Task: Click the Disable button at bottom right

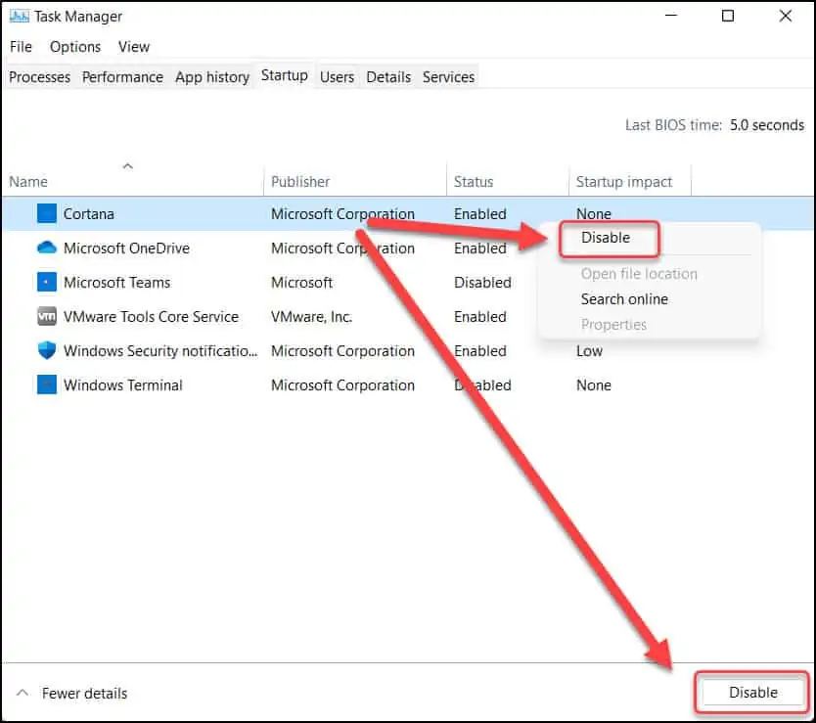Action: (x=752, y=692)
